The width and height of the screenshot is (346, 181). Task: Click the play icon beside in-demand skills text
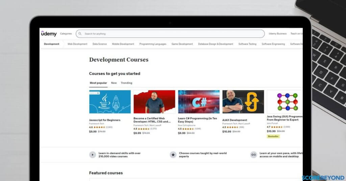click(93, 155)
